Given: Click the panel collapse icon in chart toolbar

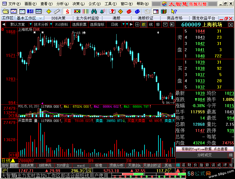Looking at the screenshot, I should click(x=165, y=25).
